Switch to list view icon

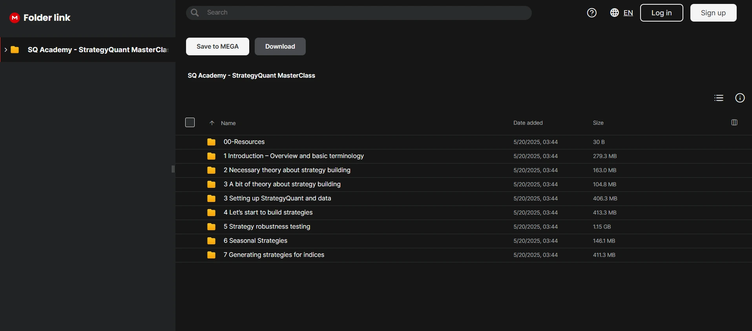[x=719, y=98]
